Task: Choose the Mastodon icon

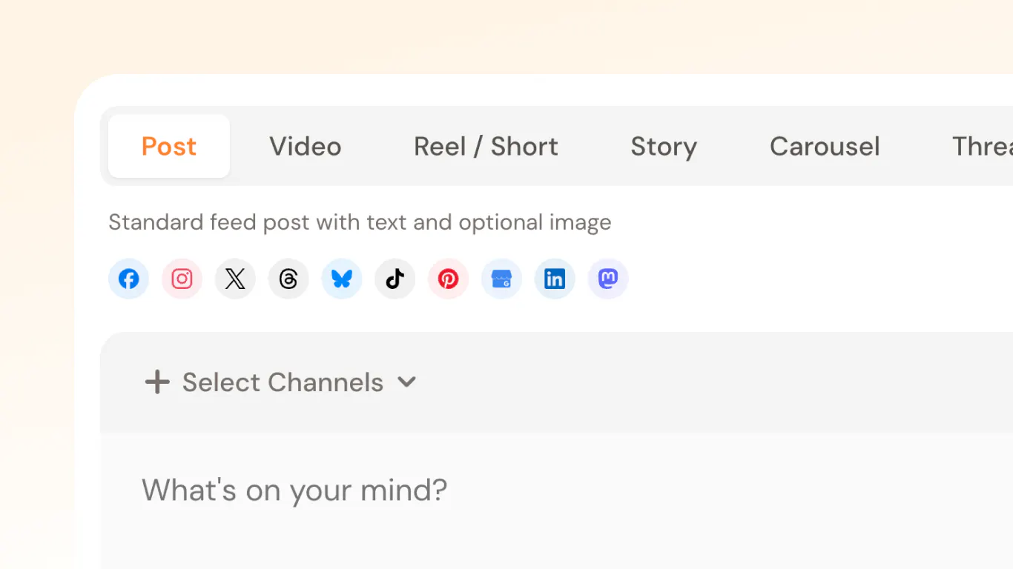Action: (608, 279)
